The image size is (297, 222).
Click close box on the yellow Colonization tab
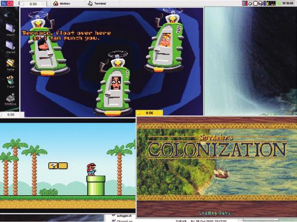point(138,113)
